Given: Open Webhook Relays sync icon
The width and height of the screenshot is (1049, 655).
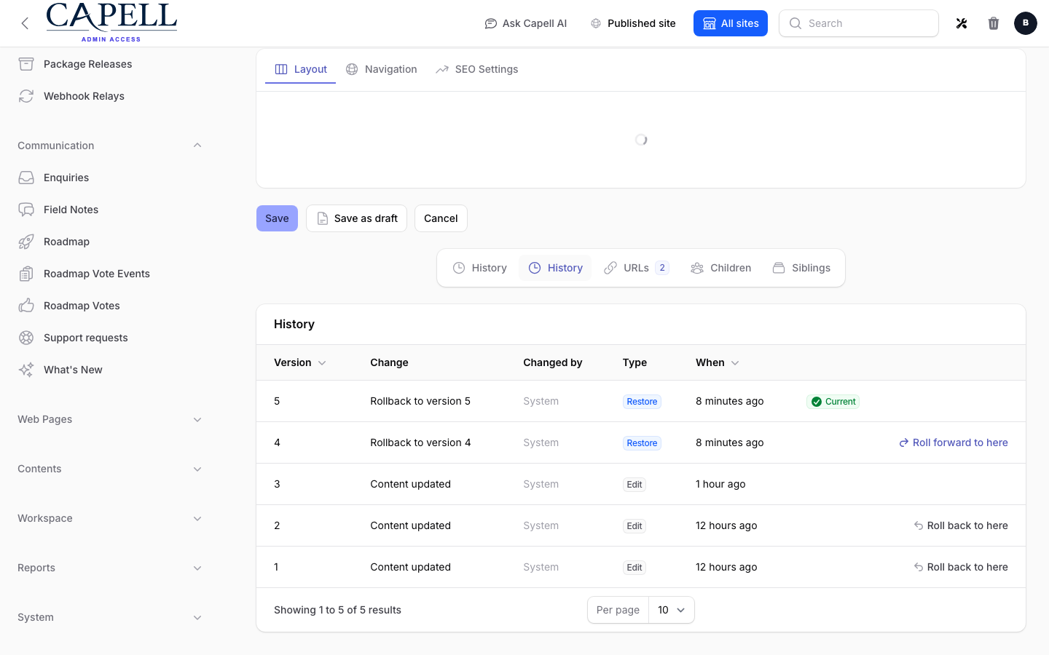Looking at the screenshot, I should point(26,96).
